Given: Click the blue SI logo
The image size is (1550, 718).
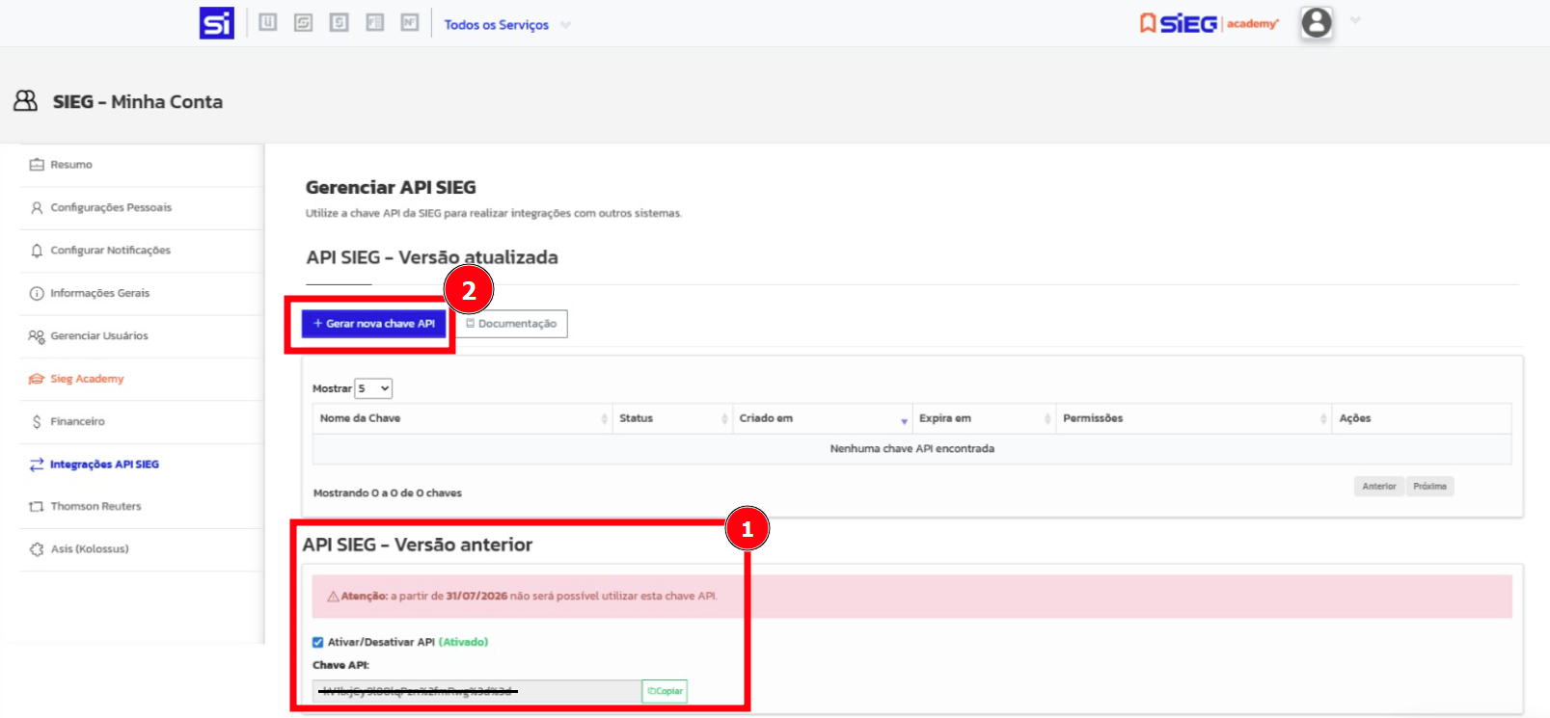Looking at the screenshot, I should (x=216, y=23).
